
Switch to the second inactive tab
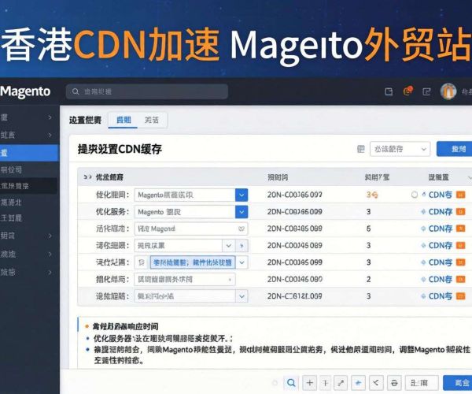[x=151, y=120]
